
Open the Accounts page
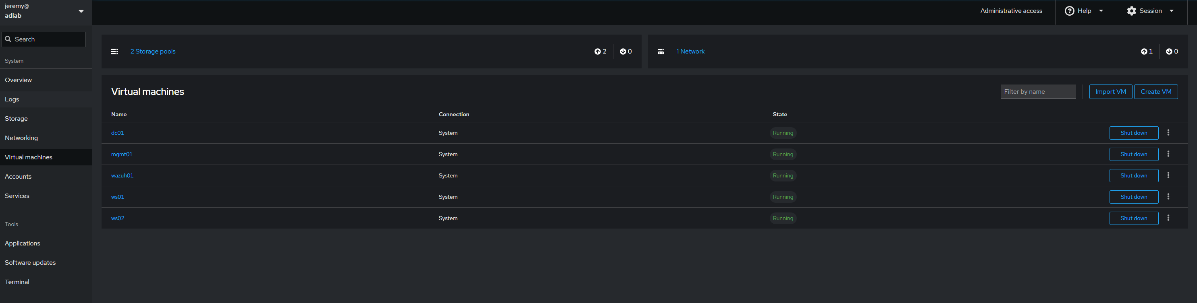(46, 176)
